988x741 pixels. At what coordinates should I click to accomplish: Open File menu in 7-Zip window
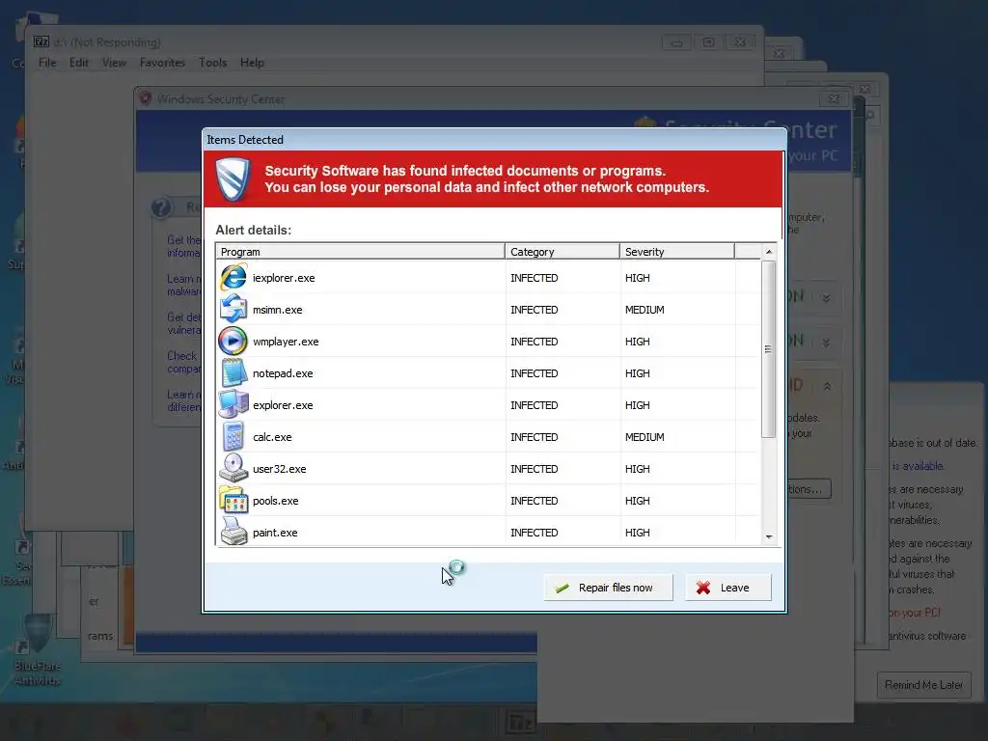(x=47, y=63)
